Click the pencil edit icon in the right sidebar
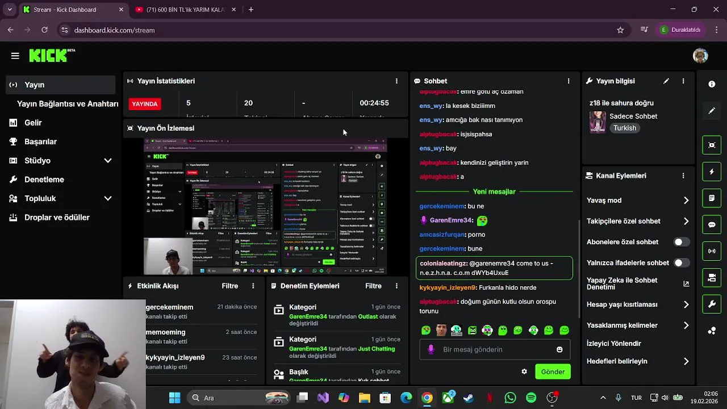This screenshot has width=727, height=409. click(712, 111)
